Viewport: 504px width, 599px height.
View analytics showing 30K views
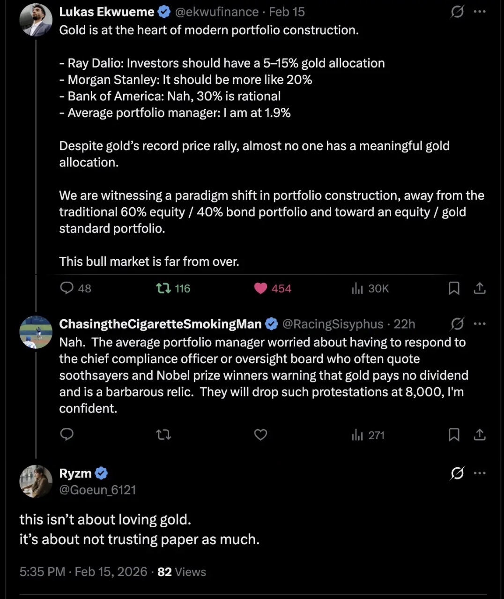tap(357, 288)
